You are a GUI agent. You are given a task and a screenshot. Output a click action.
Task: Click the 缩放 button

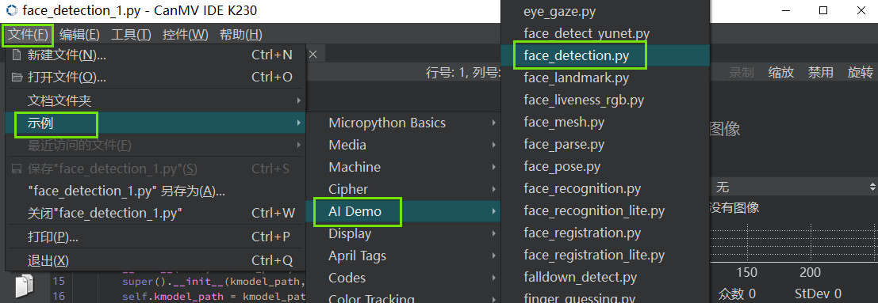[x=780, y=72]
